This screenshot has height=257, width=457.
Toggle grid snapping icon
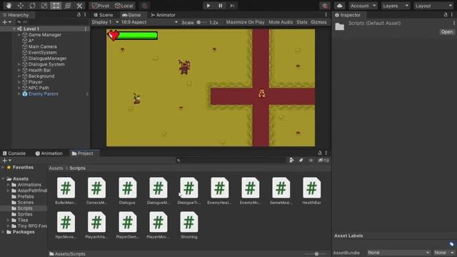[144, 6]
